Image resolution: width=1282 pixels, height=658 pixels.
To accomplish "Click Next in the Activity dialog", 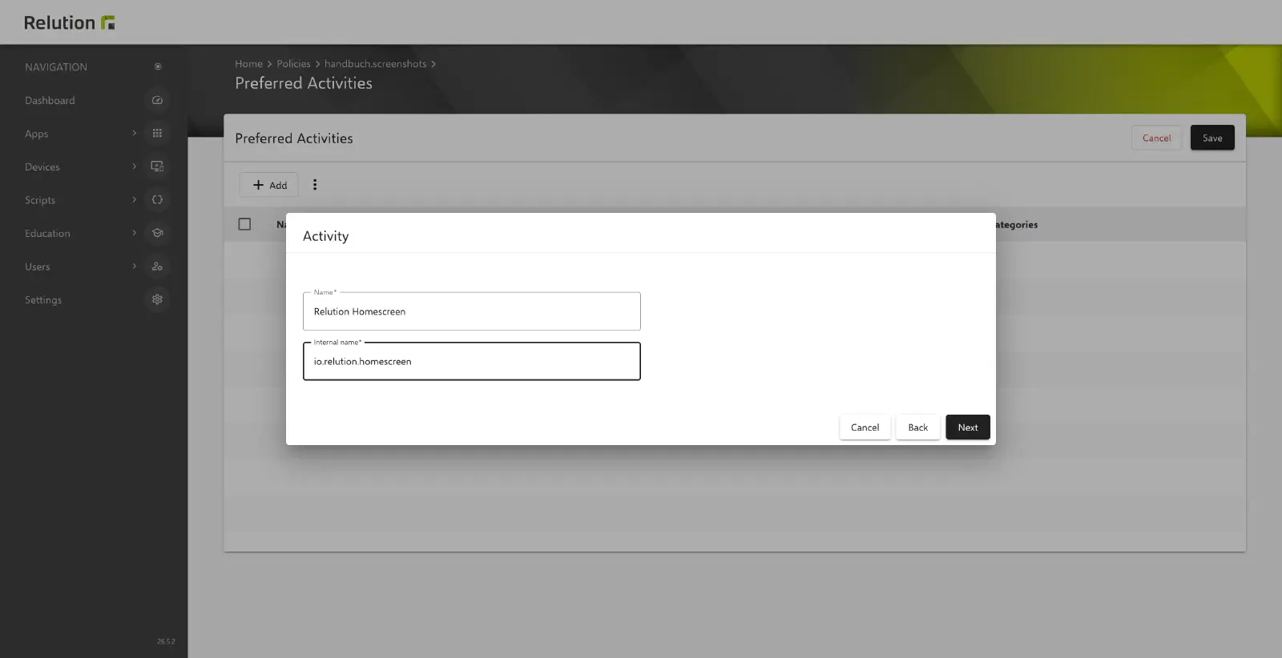I will tap(968, 427).
